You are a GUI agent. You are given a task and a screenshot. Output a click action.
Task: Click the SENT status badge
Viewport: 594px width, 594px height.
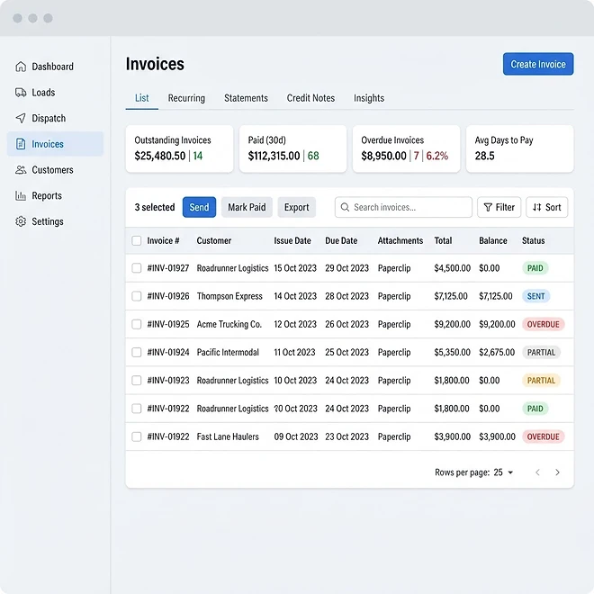tap(535, 296)
